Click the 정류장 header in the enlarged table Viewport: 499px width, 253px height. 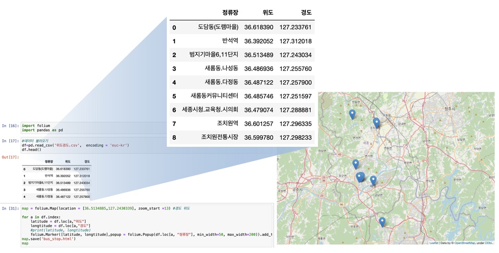pos(230,13)
